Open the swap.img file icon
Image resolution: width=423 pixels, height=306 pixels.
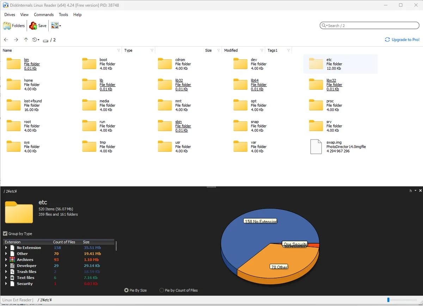click(x=316, y=146)
